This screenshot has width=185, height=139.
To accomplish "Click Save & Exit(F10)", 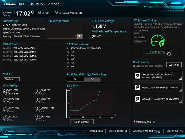I will (x=118, y=131).
